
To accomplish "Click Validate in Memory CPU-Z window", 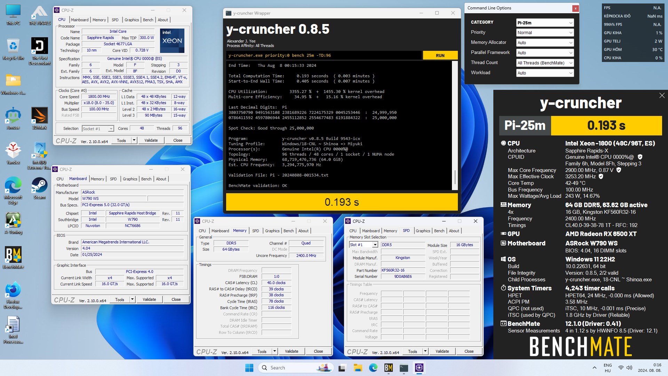I will click(292, 351).
